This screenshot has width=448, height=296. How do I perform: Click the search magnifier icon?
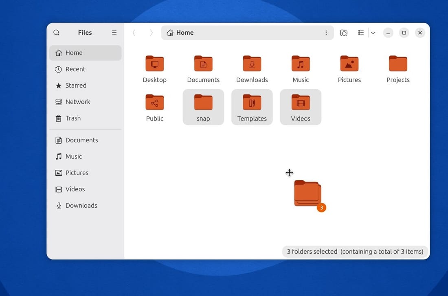56,33
